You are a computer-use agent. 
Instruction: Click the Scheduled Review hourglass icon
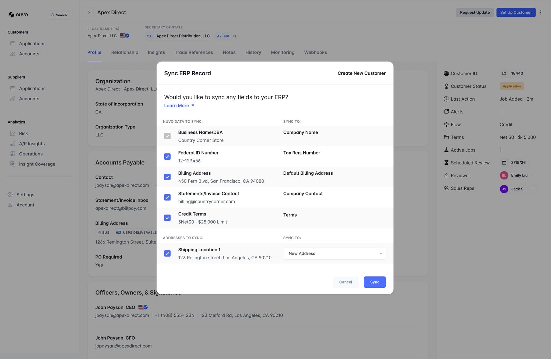pos(446,163)
